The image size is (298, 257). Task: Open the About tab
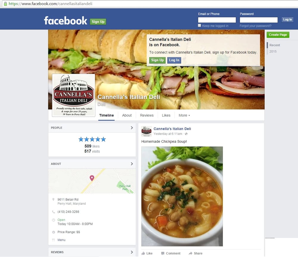pos(127,115)
